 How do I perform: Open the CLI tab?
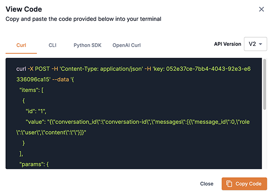[x=53, y=45]
